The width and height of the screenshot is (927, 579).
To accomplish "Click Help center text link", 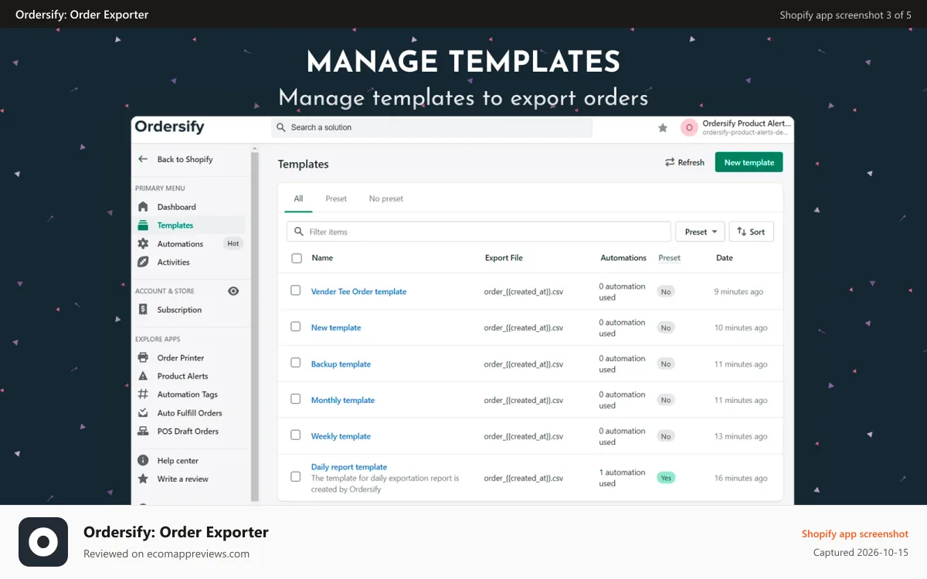I will tap(178, 461).
